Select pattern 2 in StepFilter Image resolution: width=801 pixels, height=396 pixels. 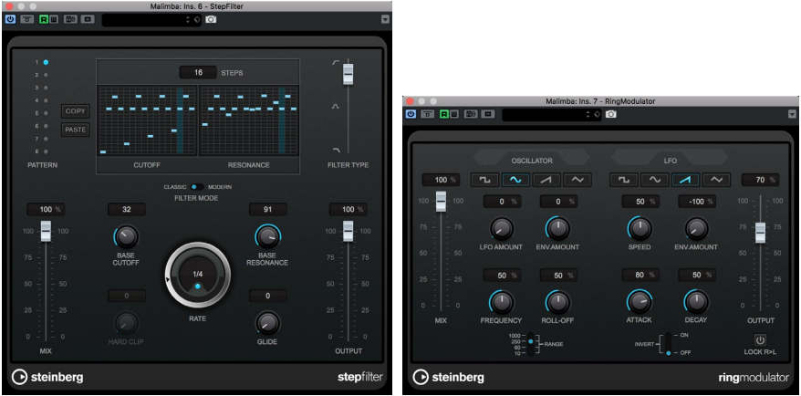click(46, 75)
